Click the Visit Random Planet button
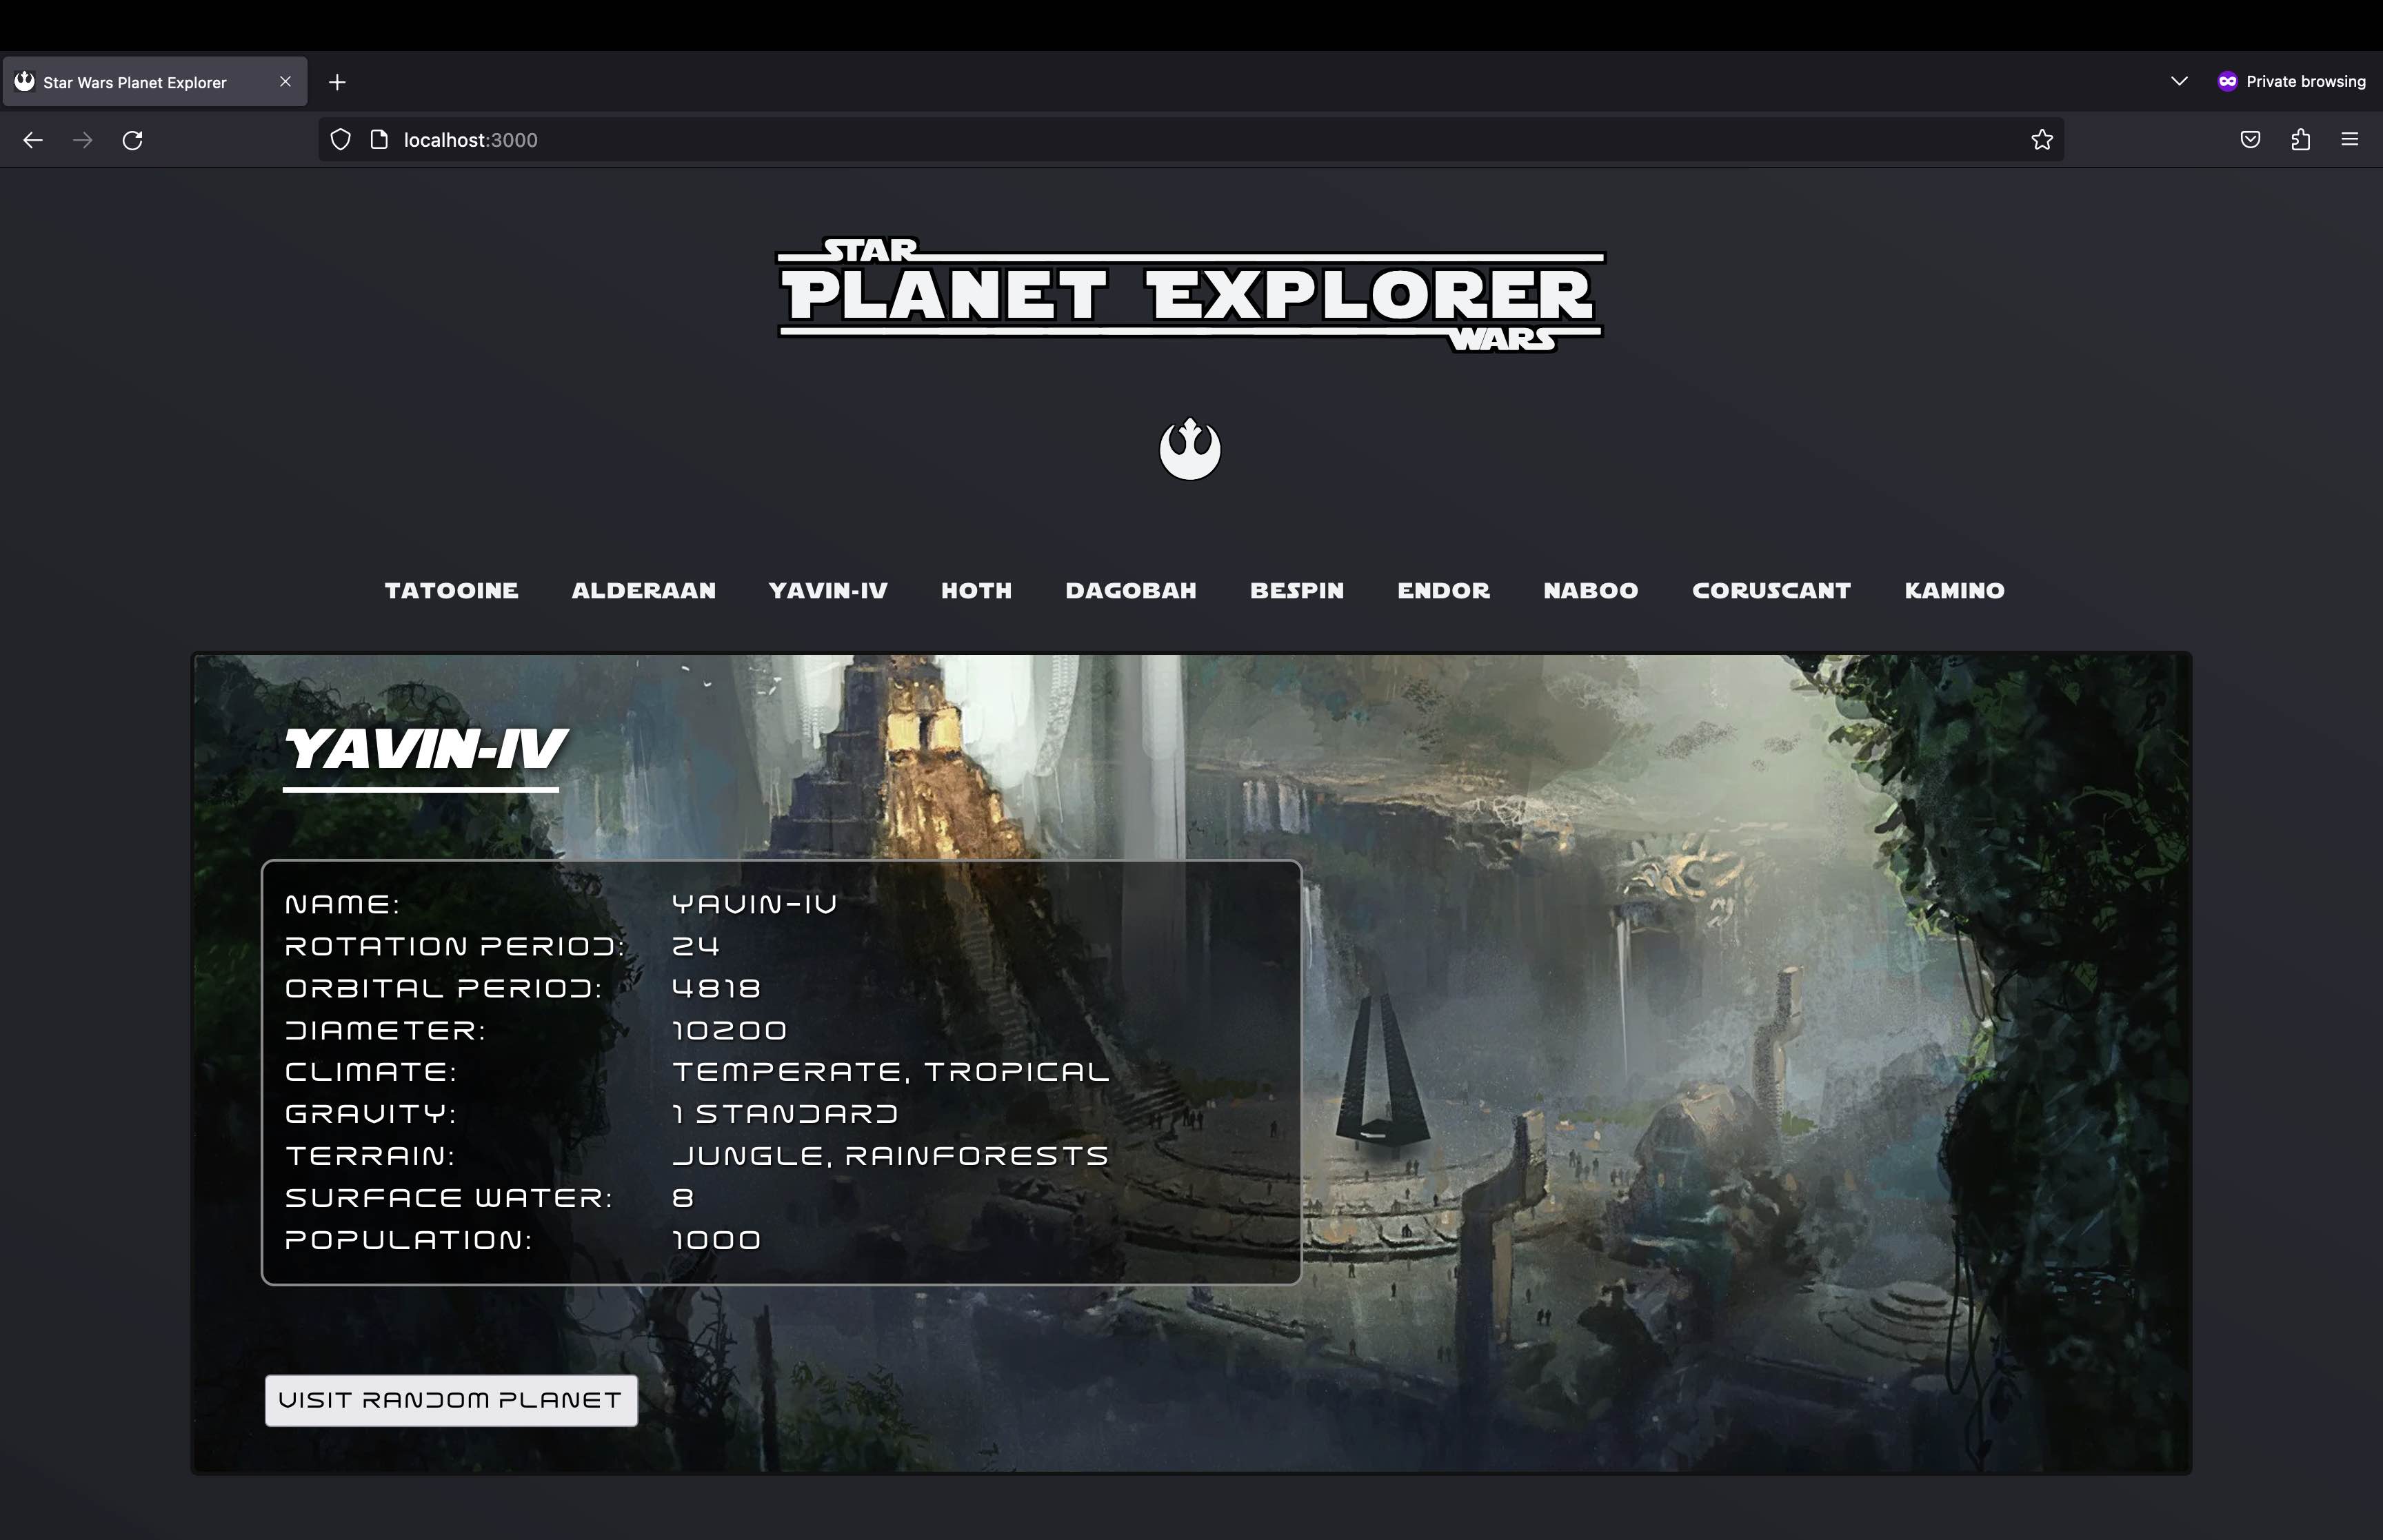This screenshot has height=1540, width=2383. click(450, 1400)
